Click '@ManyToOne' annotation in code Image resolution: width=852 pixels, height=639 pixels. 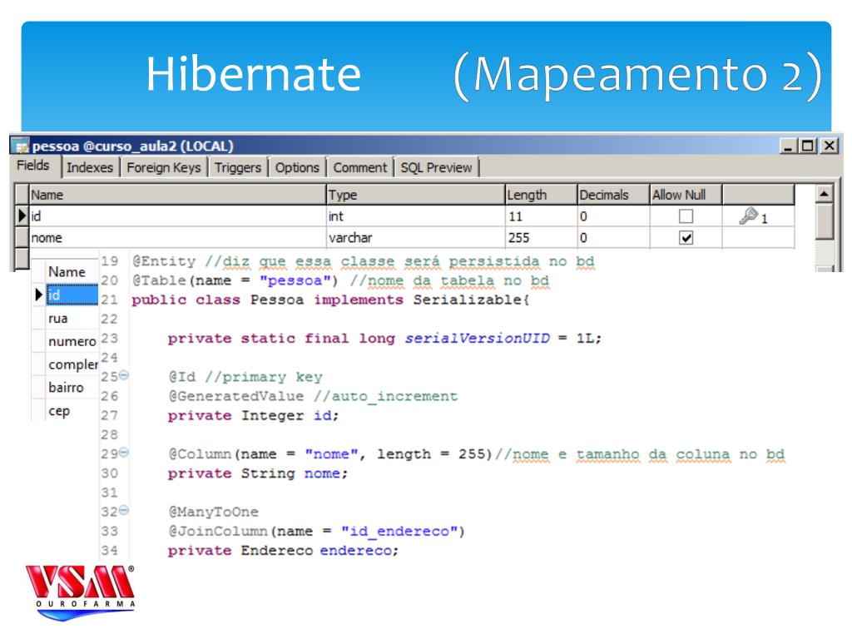(x=213, y=512)
